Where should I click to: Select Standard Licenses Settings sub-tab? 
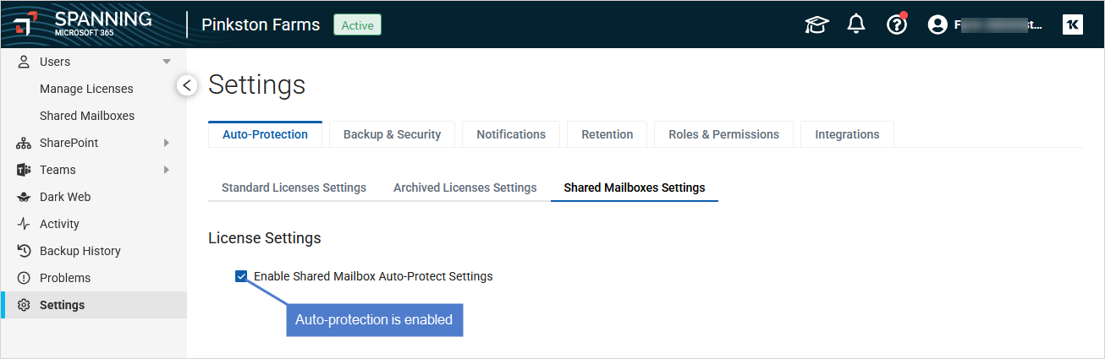click(x=294, y=188)
